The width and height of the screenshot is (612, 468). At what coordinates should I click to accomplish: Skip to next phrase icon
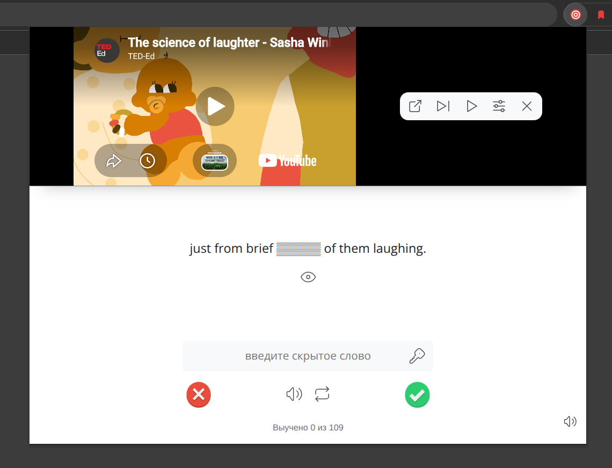(443, 106)
